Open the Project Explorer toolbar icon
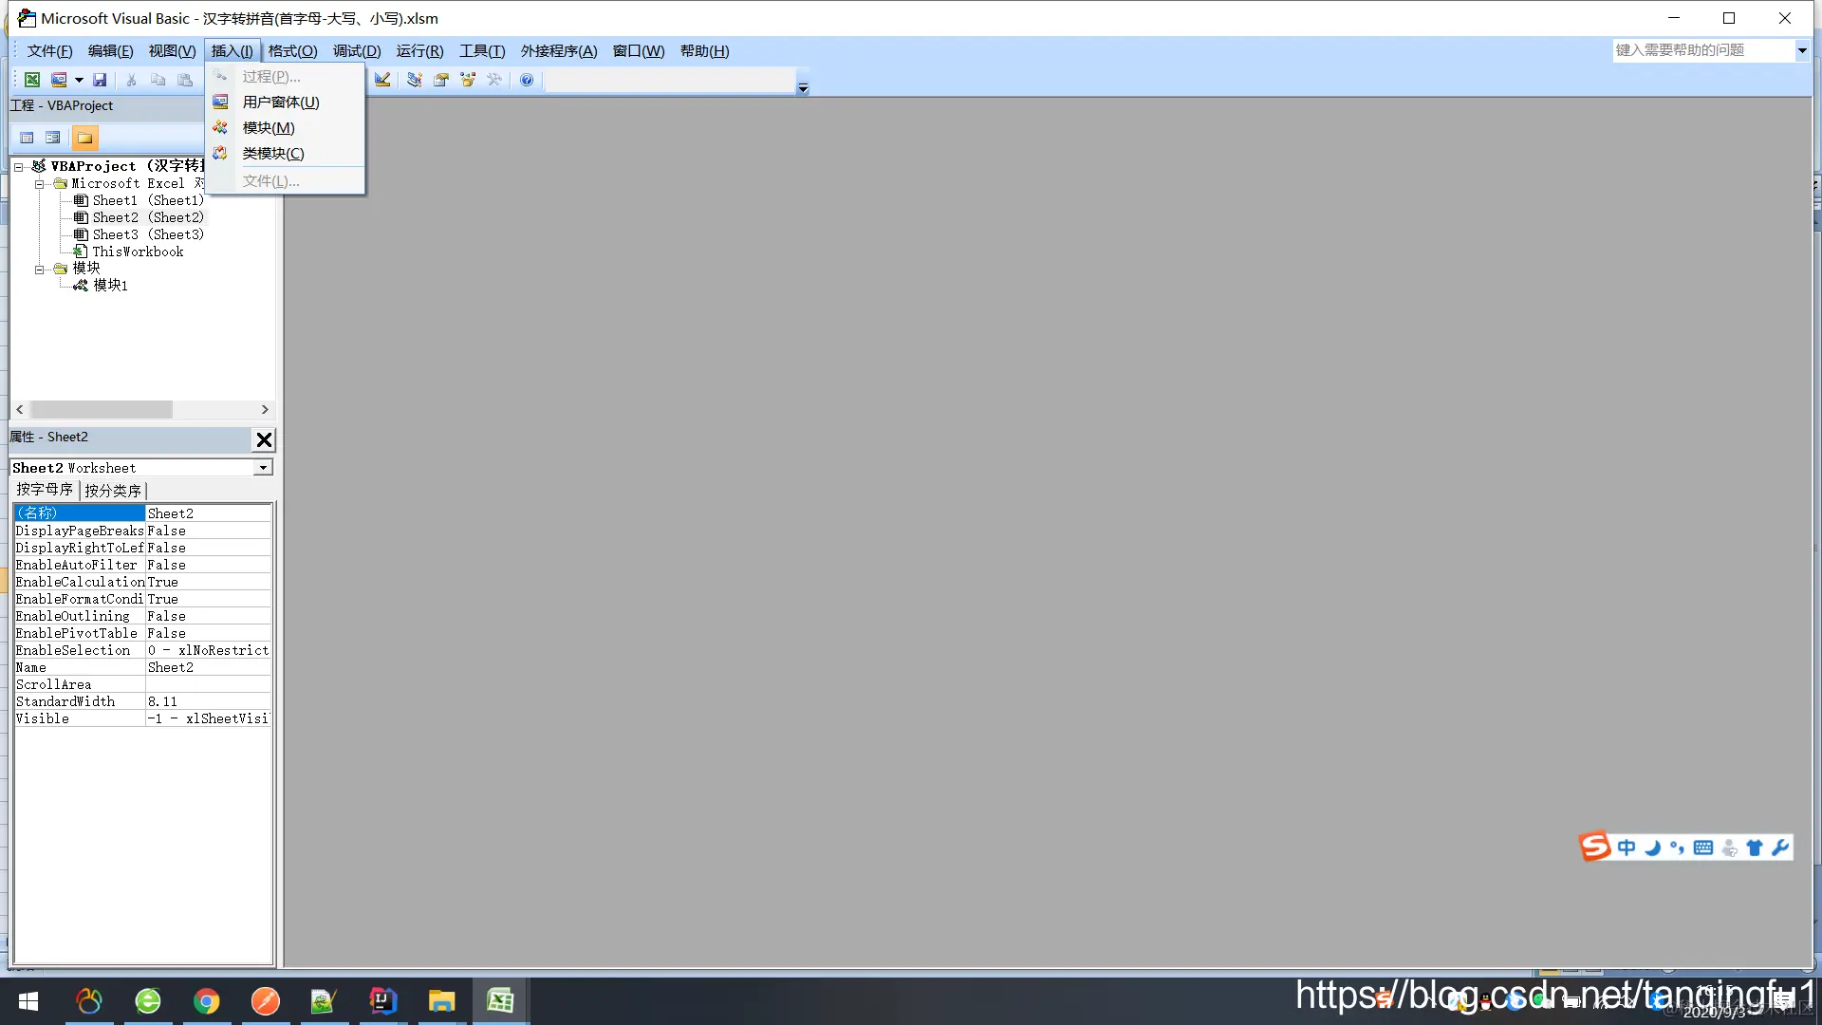This screenshot has width=1822, height=1025. (x=415, y=80)
